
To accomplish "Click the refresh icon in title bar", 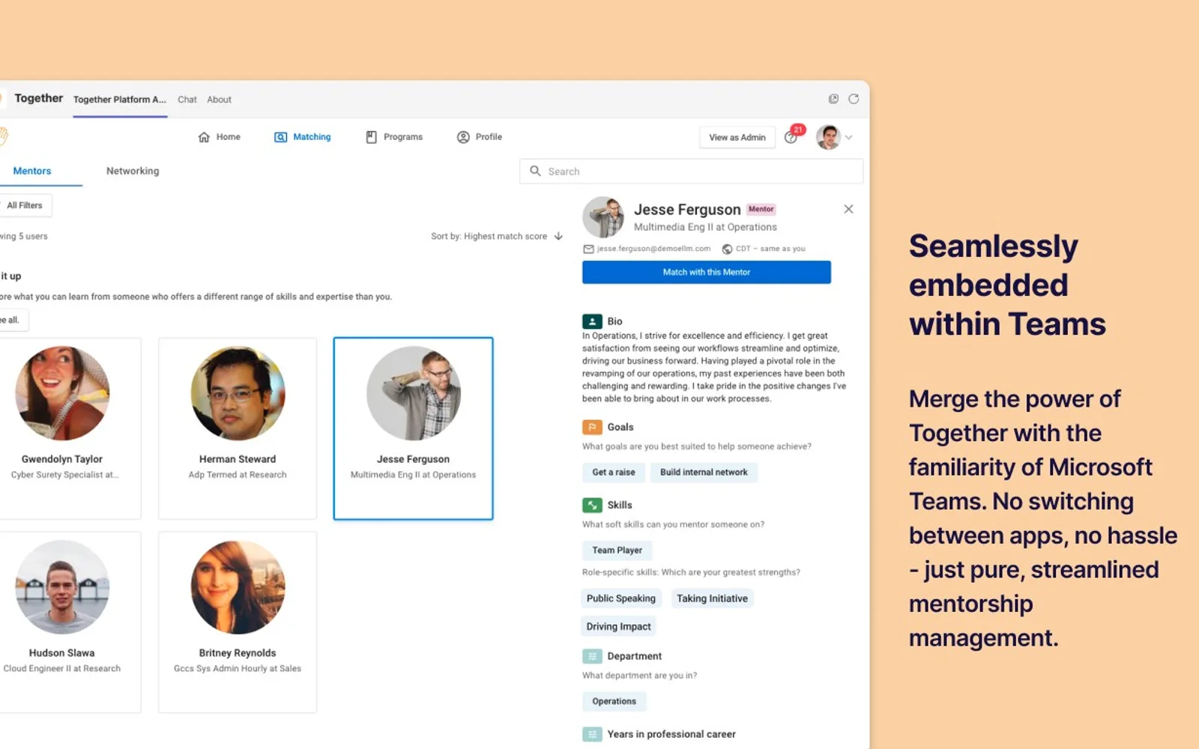I will point(854,99).
